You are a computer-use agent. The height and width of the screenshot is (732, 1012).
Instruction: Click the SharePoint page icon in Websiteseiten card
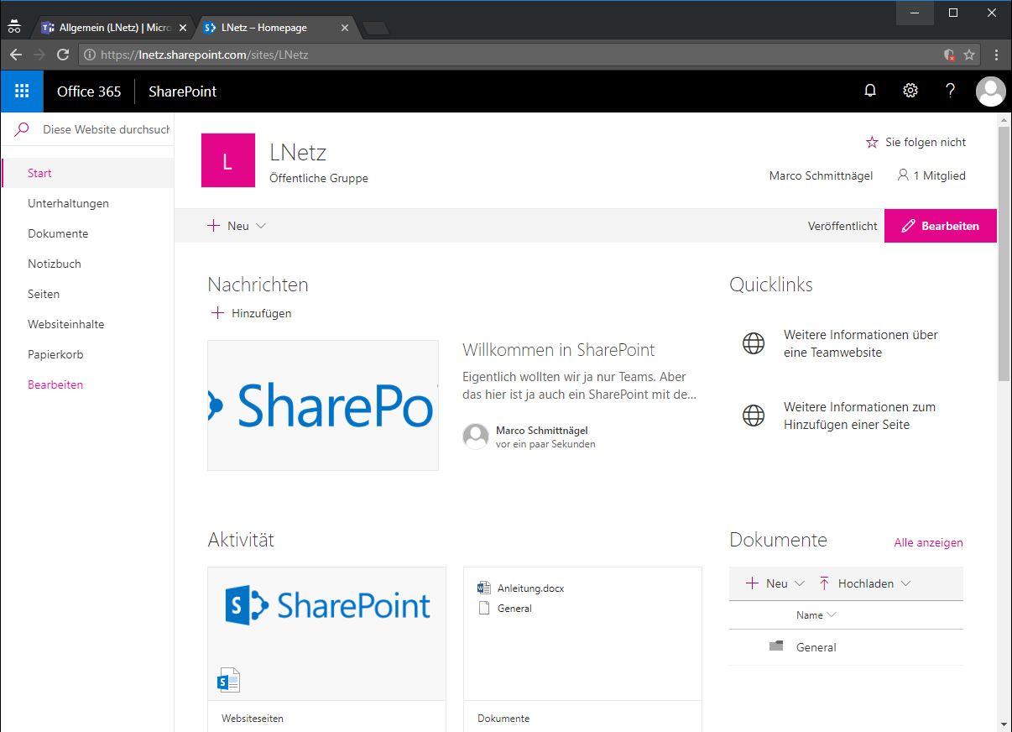coord(228,680)
